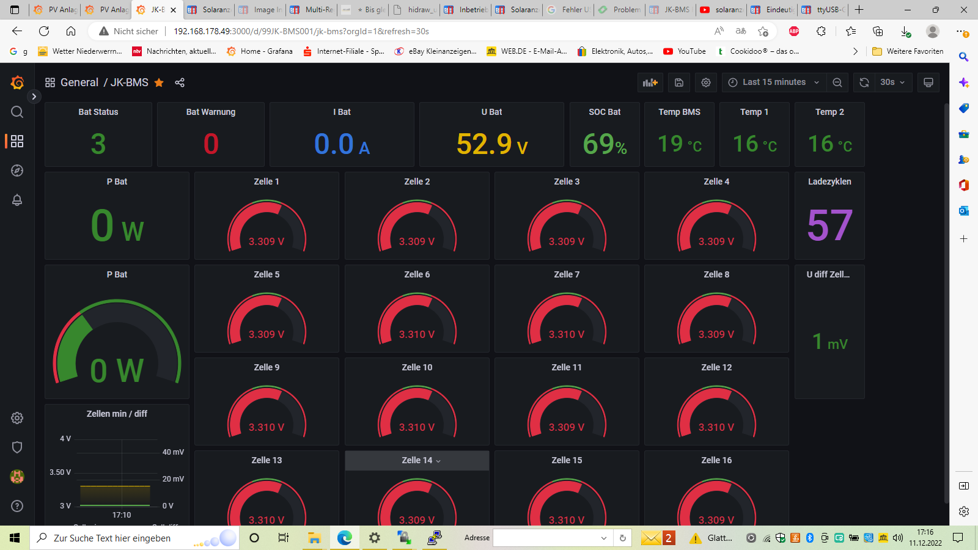This screenshot has height=550, width=978.
Task: Toggle the star to unfavorite the dashboard
Action: [159, 82]
